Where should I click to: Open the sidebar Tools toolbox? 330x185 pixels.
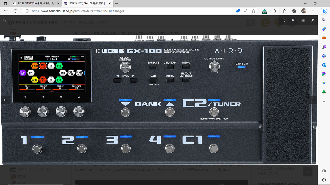324,38
